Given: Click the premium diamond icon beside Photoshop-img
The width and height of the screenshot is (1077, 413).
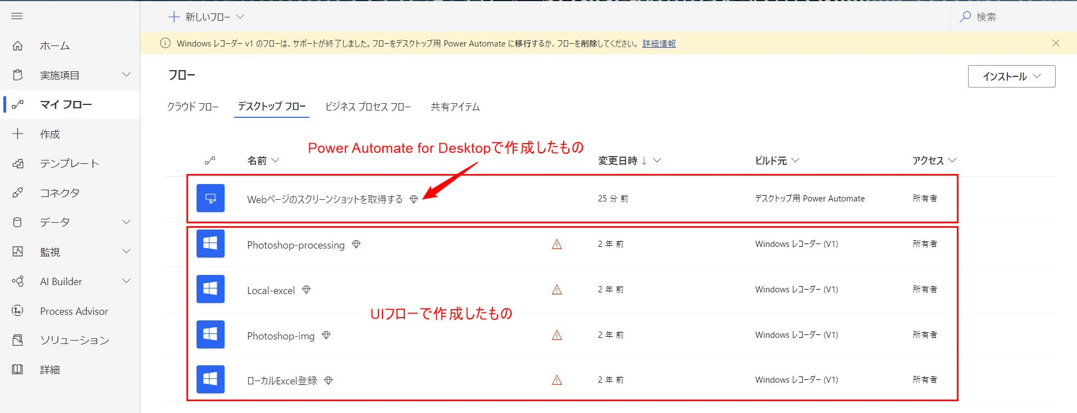Looking at the screenshot, I should [326, 335].
